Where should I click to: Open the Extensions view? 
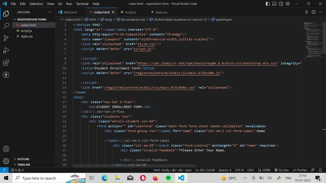(6, 63)
